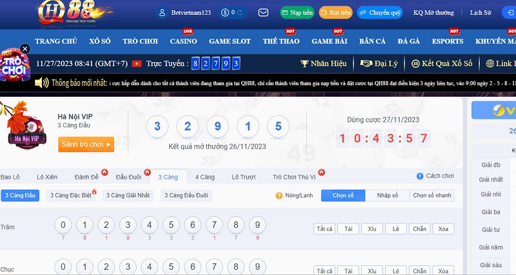Viewport: 516px width, 275px height.
Task: Open the envelope messages icon
Action: pyautogui.click(x=263, y=12)
